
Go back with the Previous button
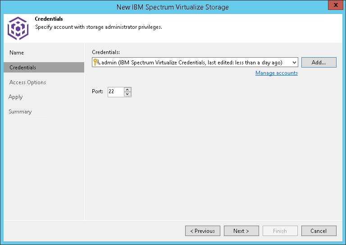tap(202, 231)
